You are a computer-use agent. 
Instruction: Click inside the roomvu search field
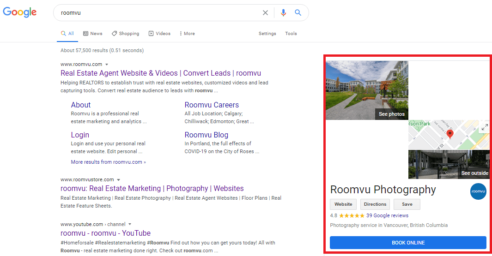tap(157, 13)
